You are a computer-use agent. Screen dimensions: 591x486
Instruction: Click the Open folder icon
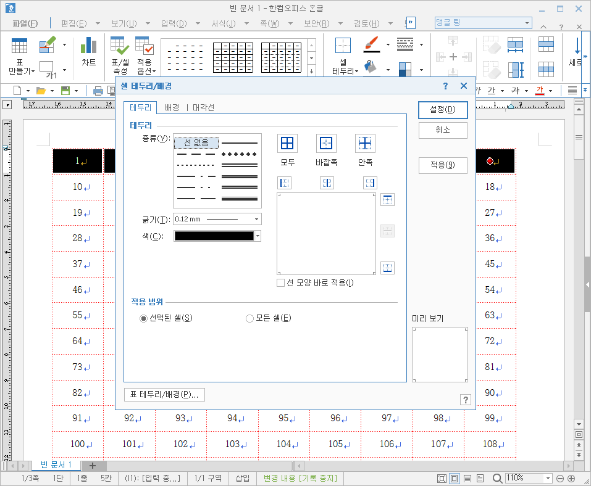pyautogui.click(x=41, y=91)
